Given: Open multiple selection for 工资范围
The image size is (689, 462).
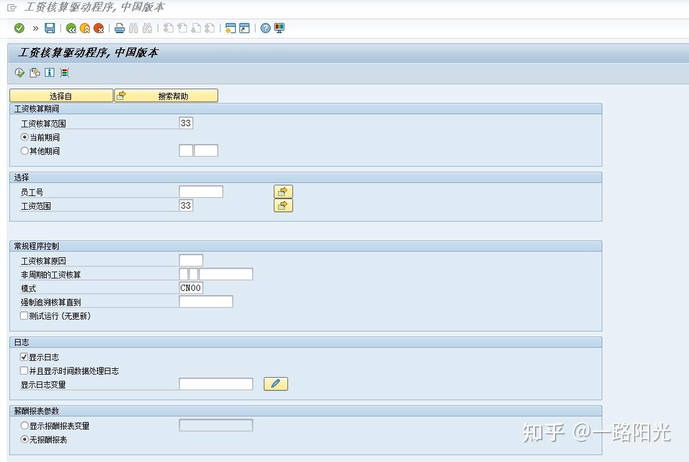Looking at the screenshot, I should point(283,205).
